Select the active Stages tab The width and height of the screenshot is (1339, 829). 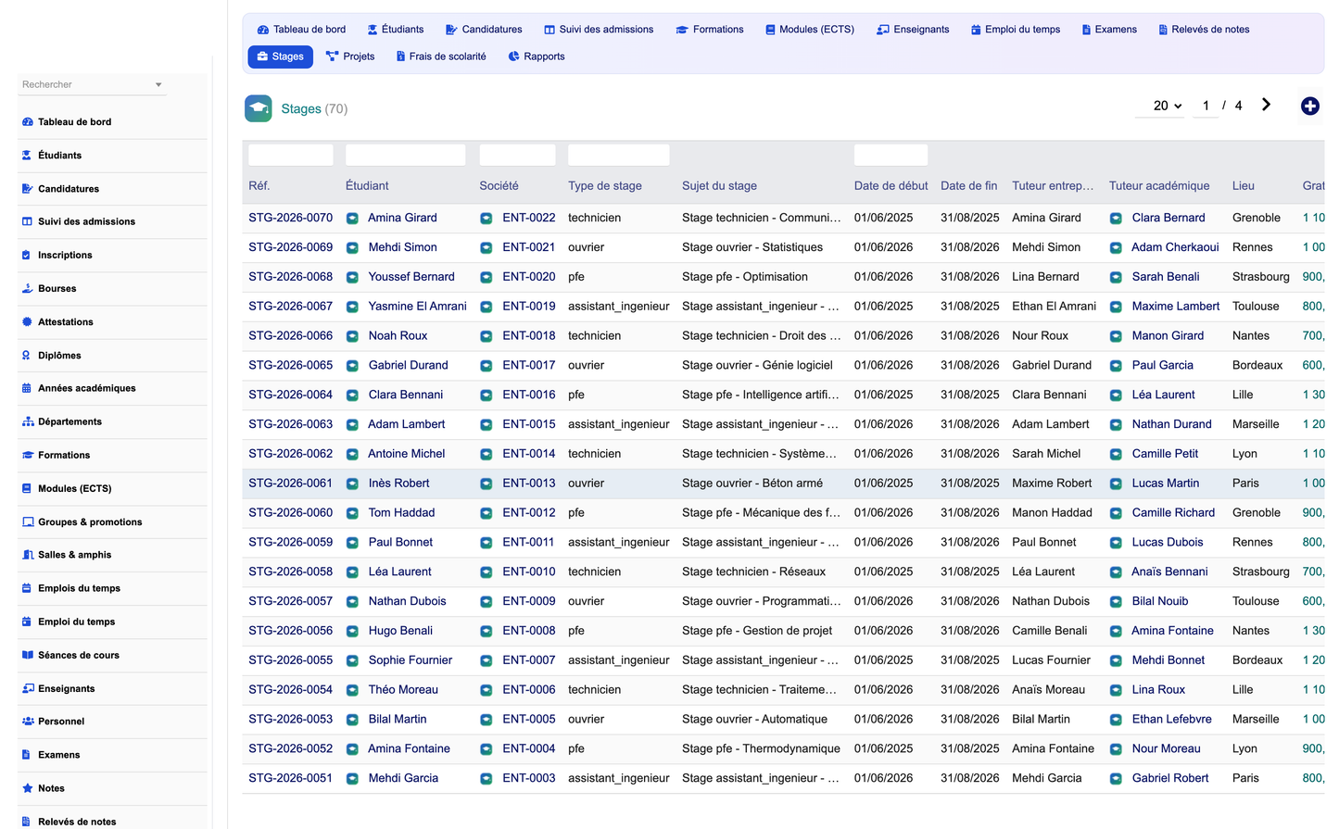[281, 57]
